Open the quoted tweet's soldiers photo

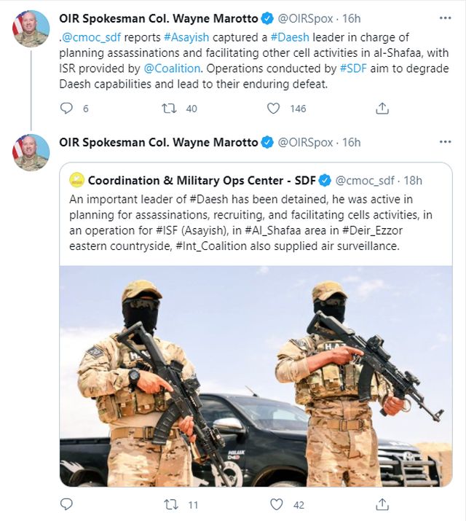(x=255, y=375)
